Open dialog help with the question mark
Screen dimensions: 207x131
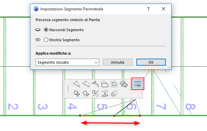[x=148, y=9]
